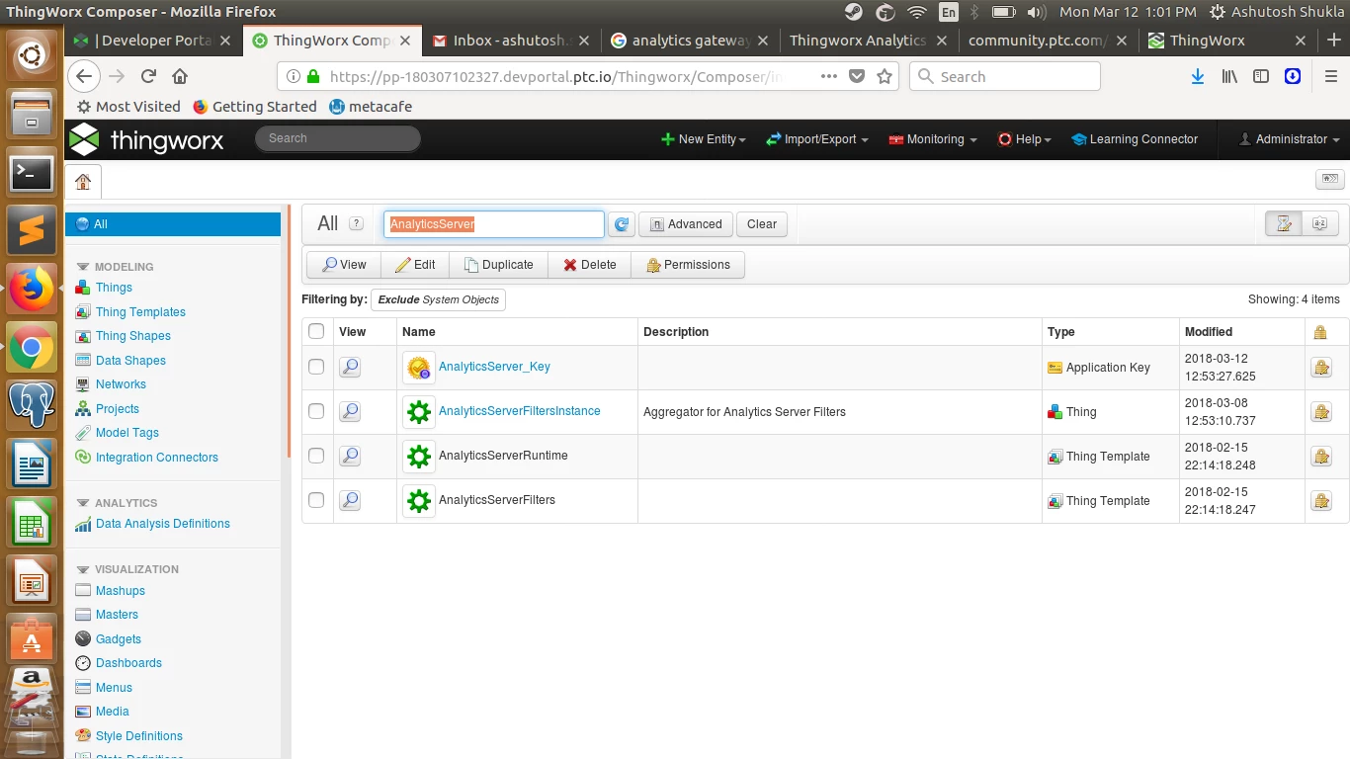Collapse the VISUALIZATION section
1350x759 pixels.
coord(83,569)
